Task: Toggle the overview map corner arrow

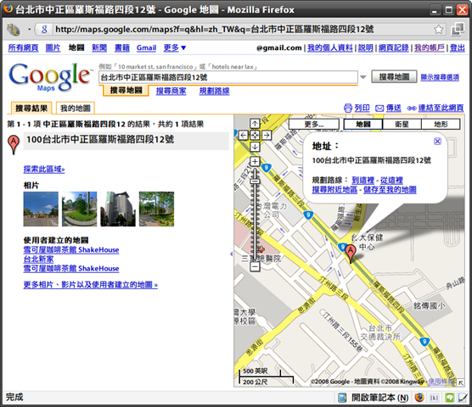Action: [x=461, y=383]
